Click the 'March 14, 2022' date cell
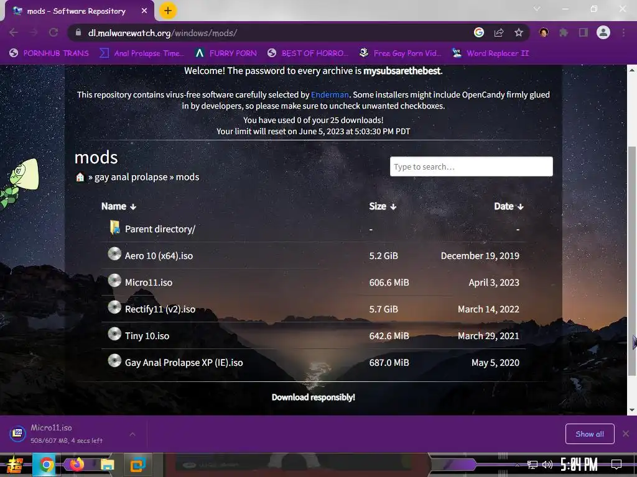637x477 pixels. [x=488, y=309]
